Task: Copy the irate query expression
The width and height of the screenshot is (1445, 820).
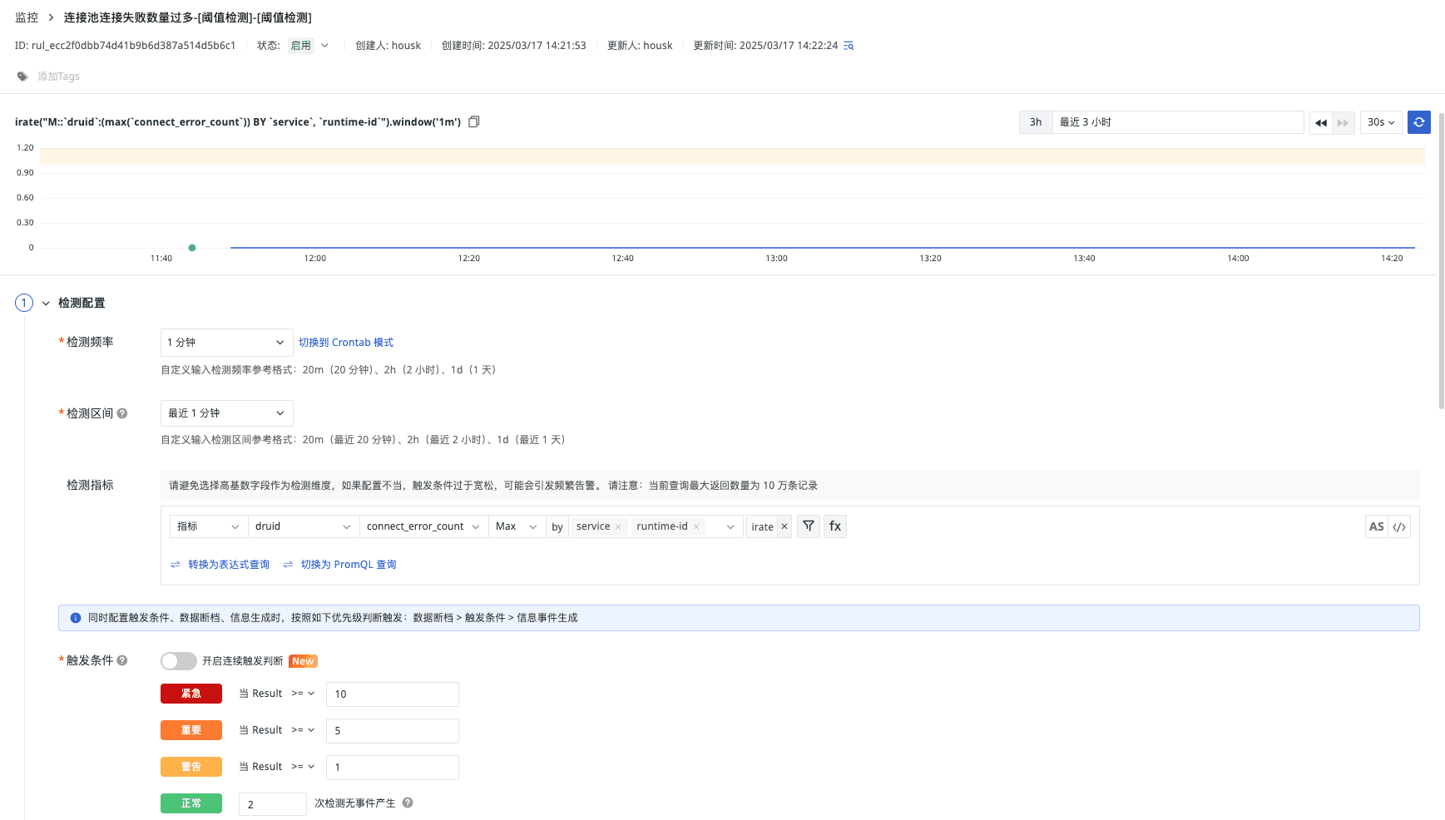Action: pyautogui.click(x=474, y=122)
